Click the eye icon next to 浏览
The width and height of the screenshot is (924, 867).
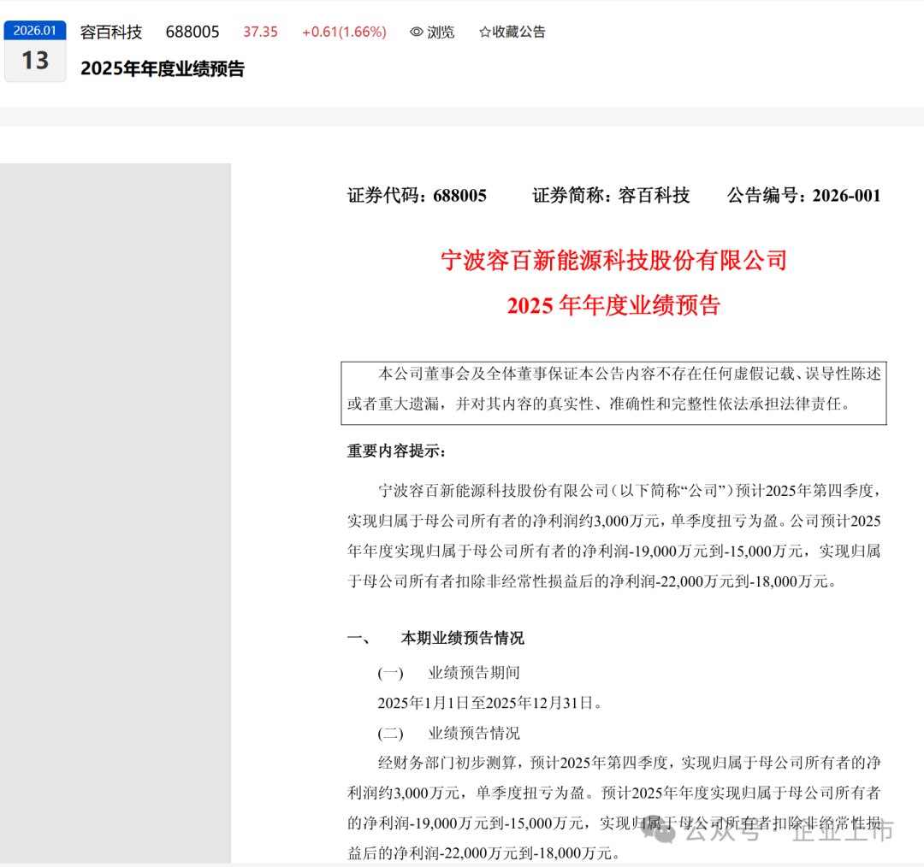(x=416, y=32)
